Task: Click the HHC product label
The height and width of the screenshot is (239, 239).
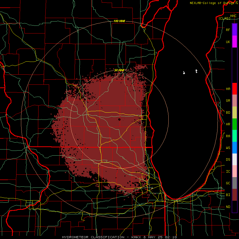Action: [x=233, y=16]
